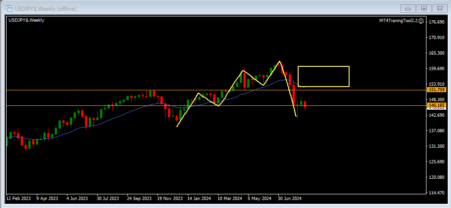The width and height of the screenshot is (451, 208).
Task: Click the 12 Feb 2023 date marker
Action: pyautogui.click(x=19, y=199)
